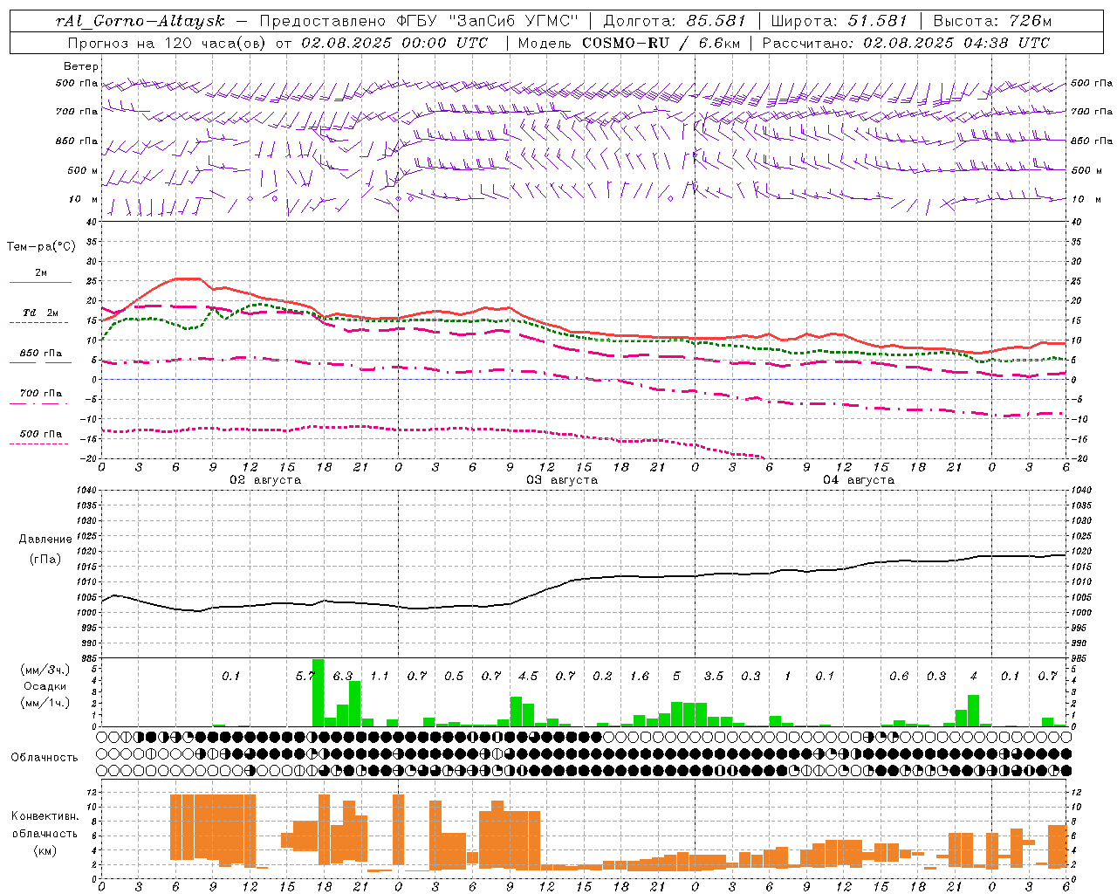Select the 850 гПа dashed temperature legend entry
The width and height of the screenshot is (1117, 894).
40,357
